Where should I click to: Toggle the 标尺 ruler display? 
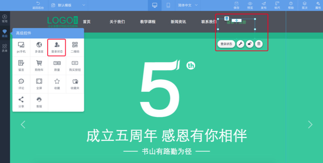click(x=277, y=5)
